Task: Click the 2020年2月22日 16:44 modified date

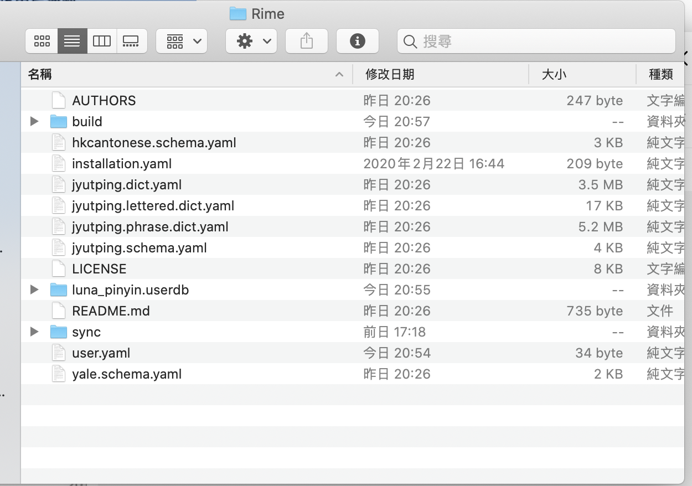Action: click(x=434, y=164)
